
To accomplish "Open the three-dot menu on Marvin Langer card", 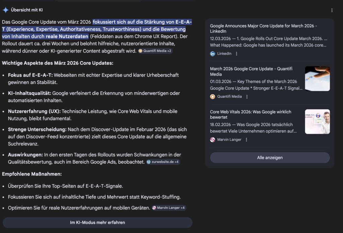I will coord(247,139).
